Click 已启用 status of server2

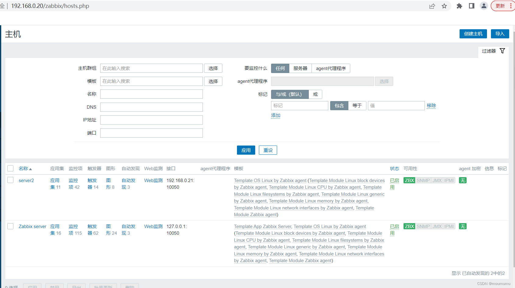click(x=394, y=184)
